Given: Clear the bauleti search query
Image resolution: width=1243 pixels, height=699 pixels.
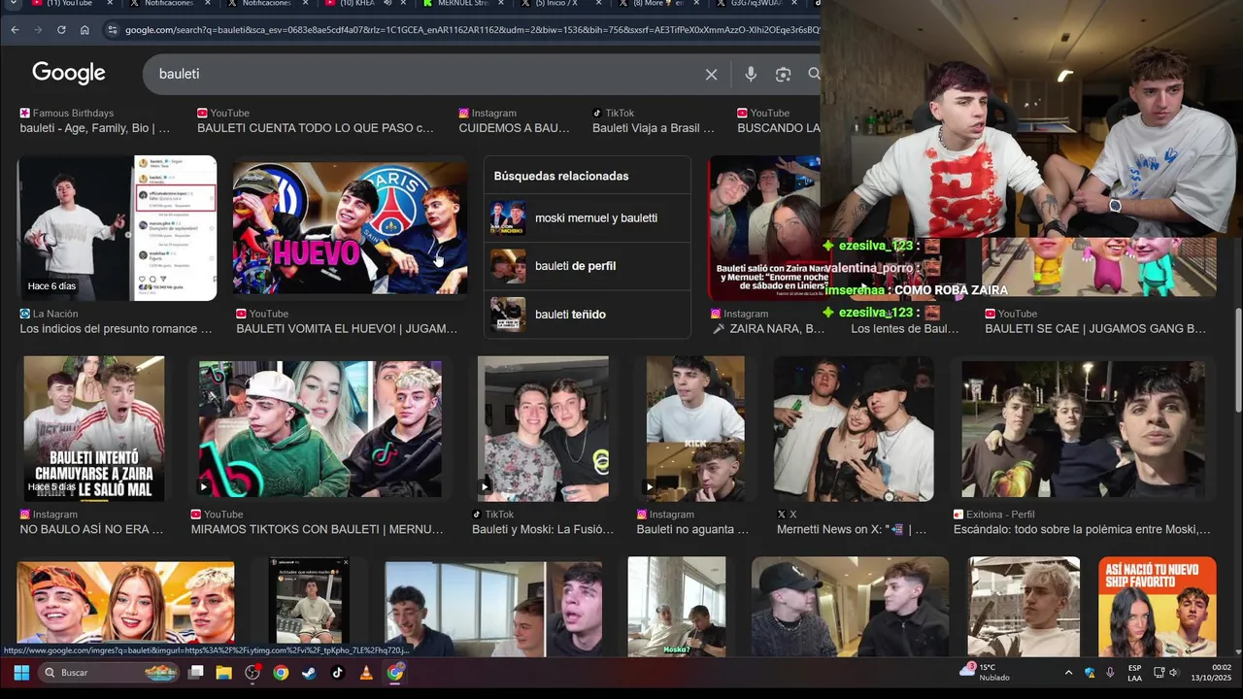Looking at the screenshot, I should tap(711, 74).
